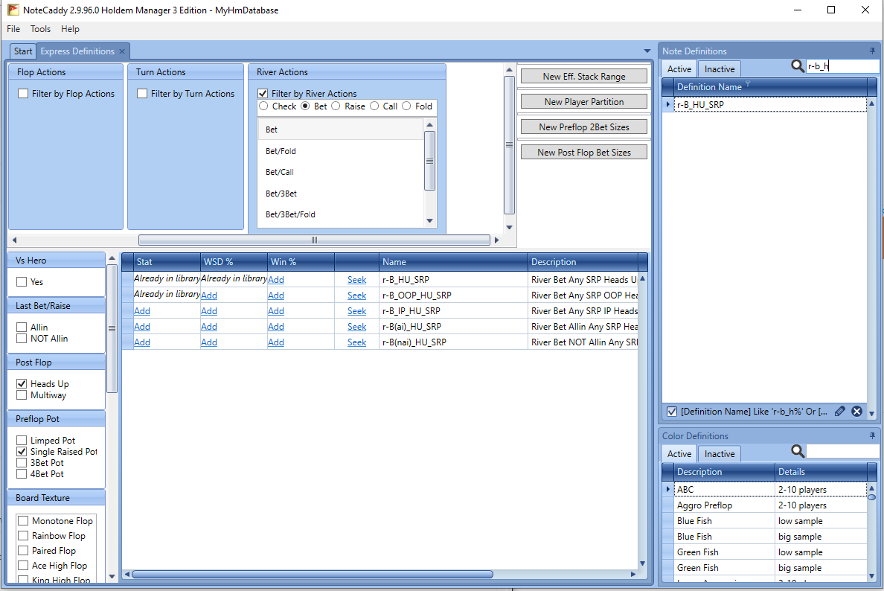Check the Multiway checkbox
Viewport: 884px width, 591px height.
22,394
